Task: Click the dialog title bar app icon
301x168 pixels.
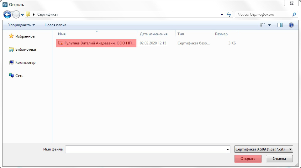Action: (x=5, y=4)
